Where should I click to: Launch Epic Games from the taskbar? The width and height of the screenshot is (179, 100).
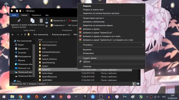[x=85, y=97]
